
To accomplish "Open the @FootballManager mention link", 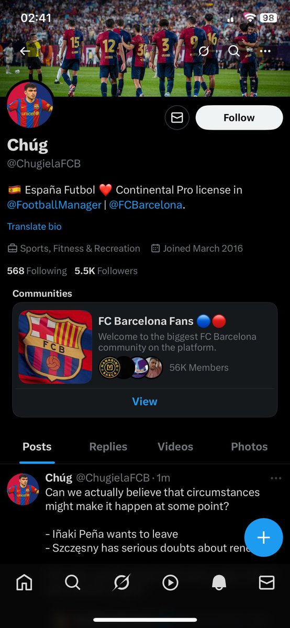I will tap(54, 205).
